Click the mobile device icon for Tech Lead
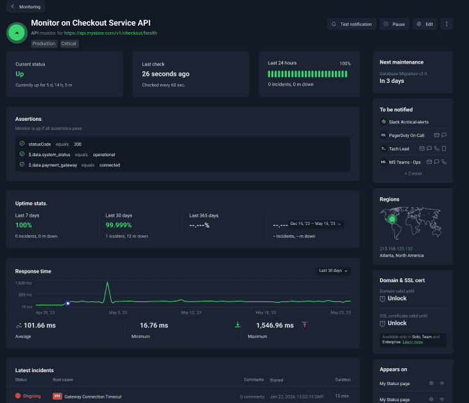This screenshot has height=403, width=469. click(444, 148)
